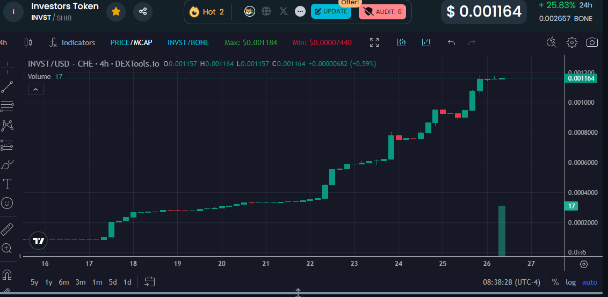
Task: Add Investors Token to favorites with star
Action: (115, 12)
